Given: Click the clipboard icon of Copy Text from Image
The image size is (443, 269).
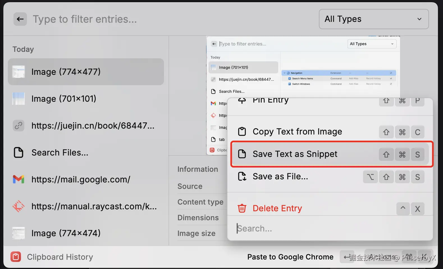Looking at the screenshot, I should tap(242, 132).
